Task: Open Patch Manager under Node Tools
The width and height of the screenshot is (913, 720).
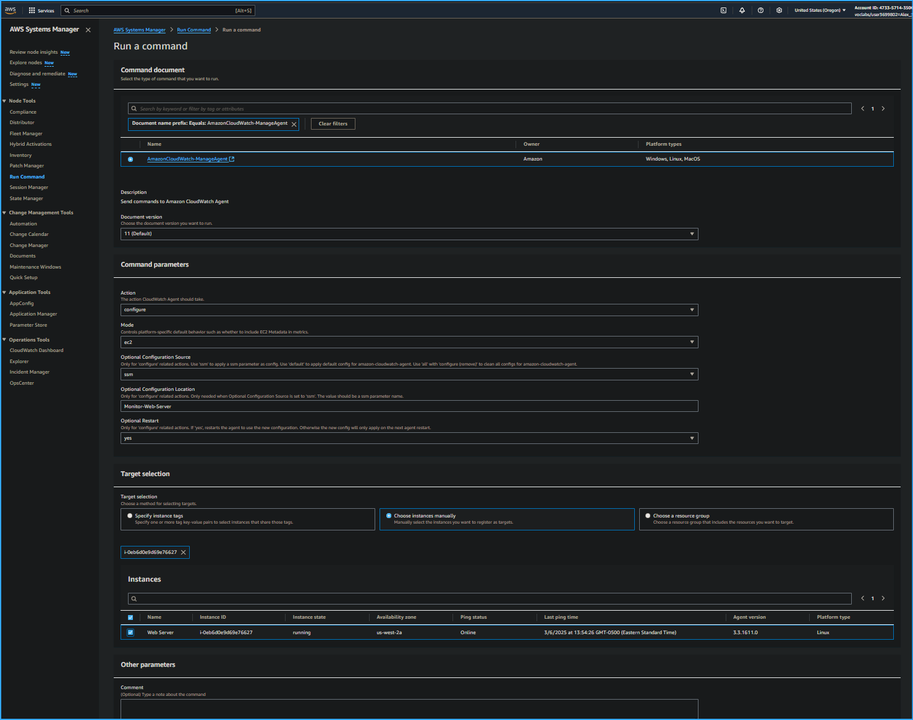Action: click(27, 165)
